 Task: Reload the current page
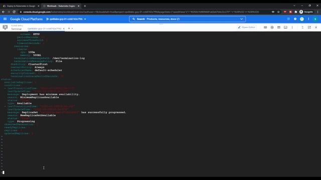tap(14, 12)
